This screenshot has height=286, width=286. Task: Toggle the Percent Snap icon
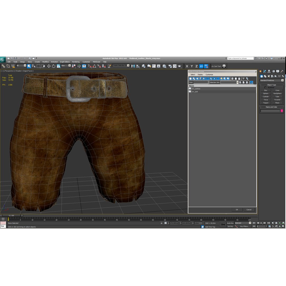pyautogui.click(x=99, y=66)
